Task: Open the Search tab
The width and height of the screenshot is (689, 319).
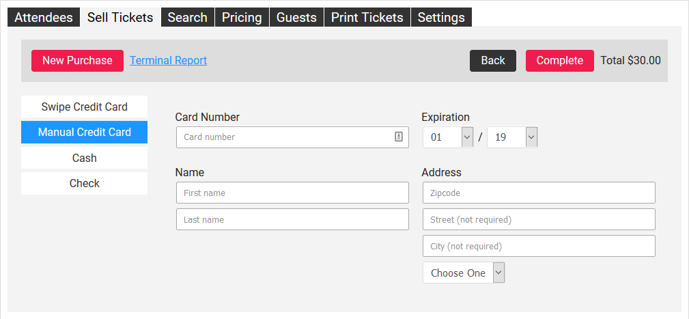Action: point(187,18)
